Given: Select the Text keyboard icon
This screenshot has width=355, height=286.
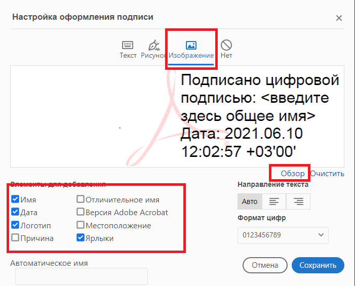Looking at the screenshot, I should click(128, 45).
